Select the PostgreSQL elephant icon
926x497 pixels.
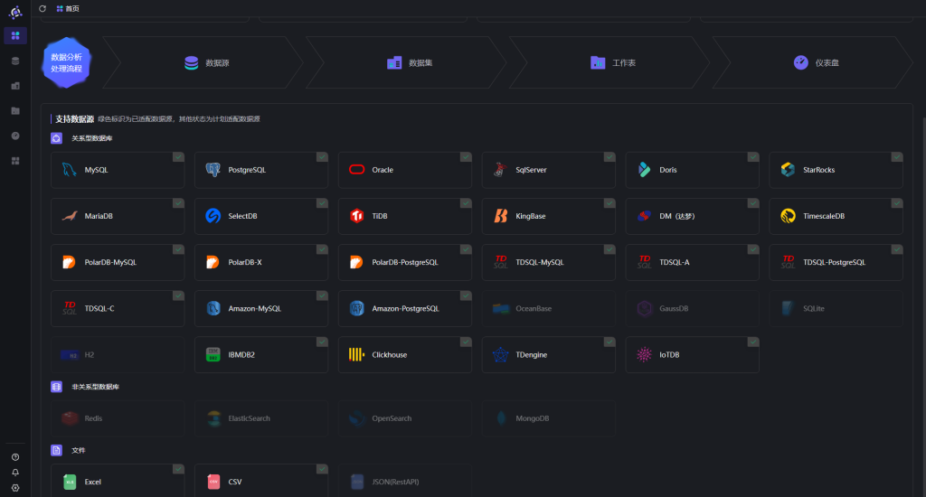(213, 170)
